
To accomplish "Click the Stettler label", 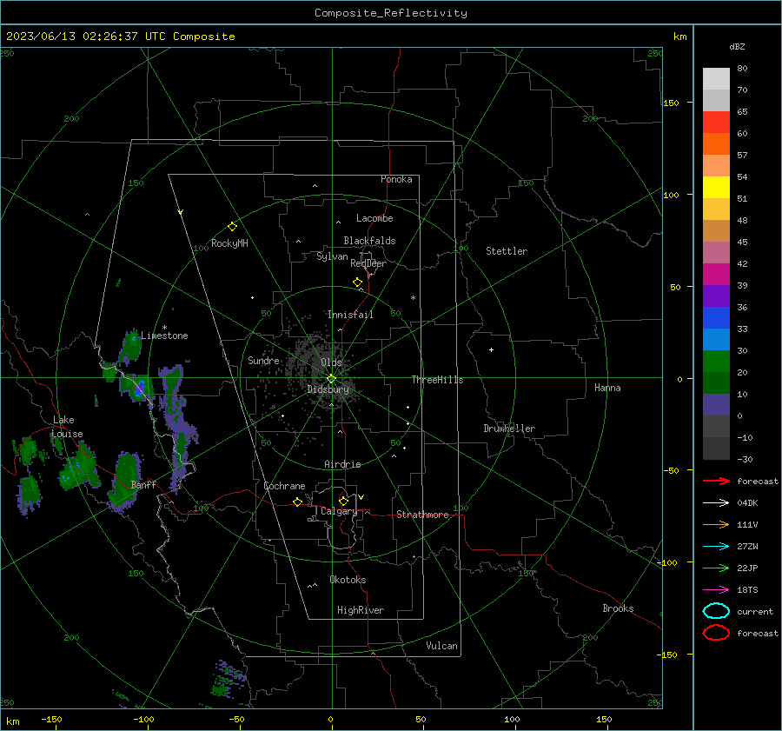I will click(507, 251).
